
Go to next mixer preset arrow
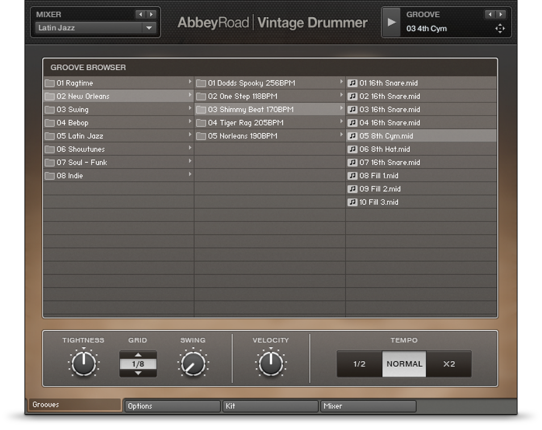151,15
